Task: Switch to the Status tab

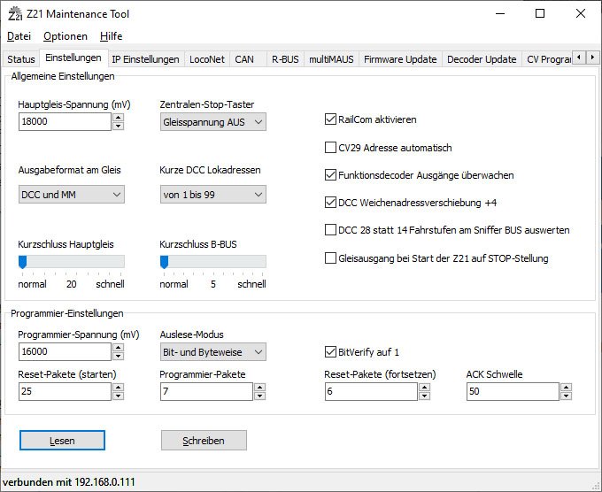Action: pyautogui.click(x=21, y=59)
